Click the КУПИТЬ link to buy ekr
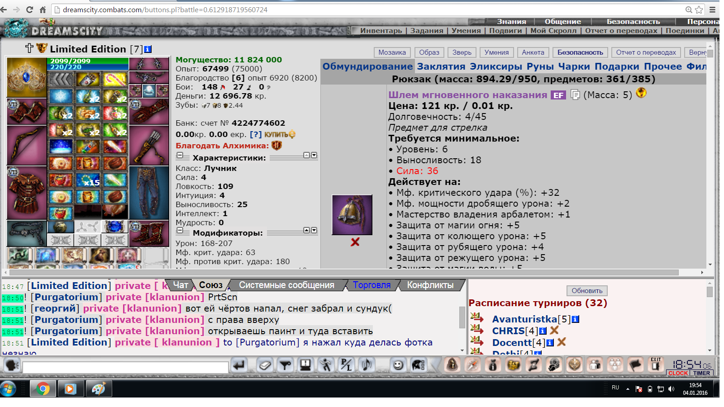Viewport: 724px width, 407px height. pyautogui.click(x=280, y=134)
